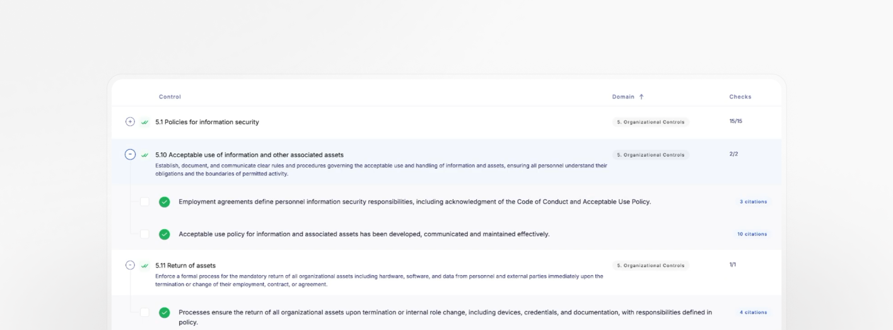Click double-check icon beside 5.11 Return of assets
Image resolution: width=893 pixels, height=330 pixels.
pos(145,266)
